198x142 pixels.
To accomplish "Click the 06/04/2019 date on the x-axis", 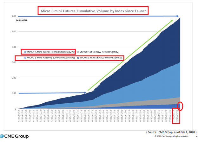I will pos(26,116).
